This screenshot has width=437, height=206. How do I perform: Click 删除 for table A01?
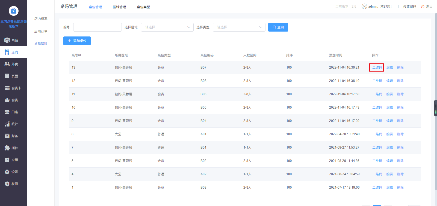(x=400, y=134)
